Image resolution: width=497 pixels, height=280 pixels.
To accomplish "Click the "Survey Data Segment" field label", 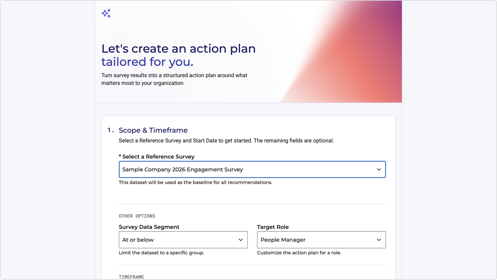I will pyautogui.click(x=149, y=227).
